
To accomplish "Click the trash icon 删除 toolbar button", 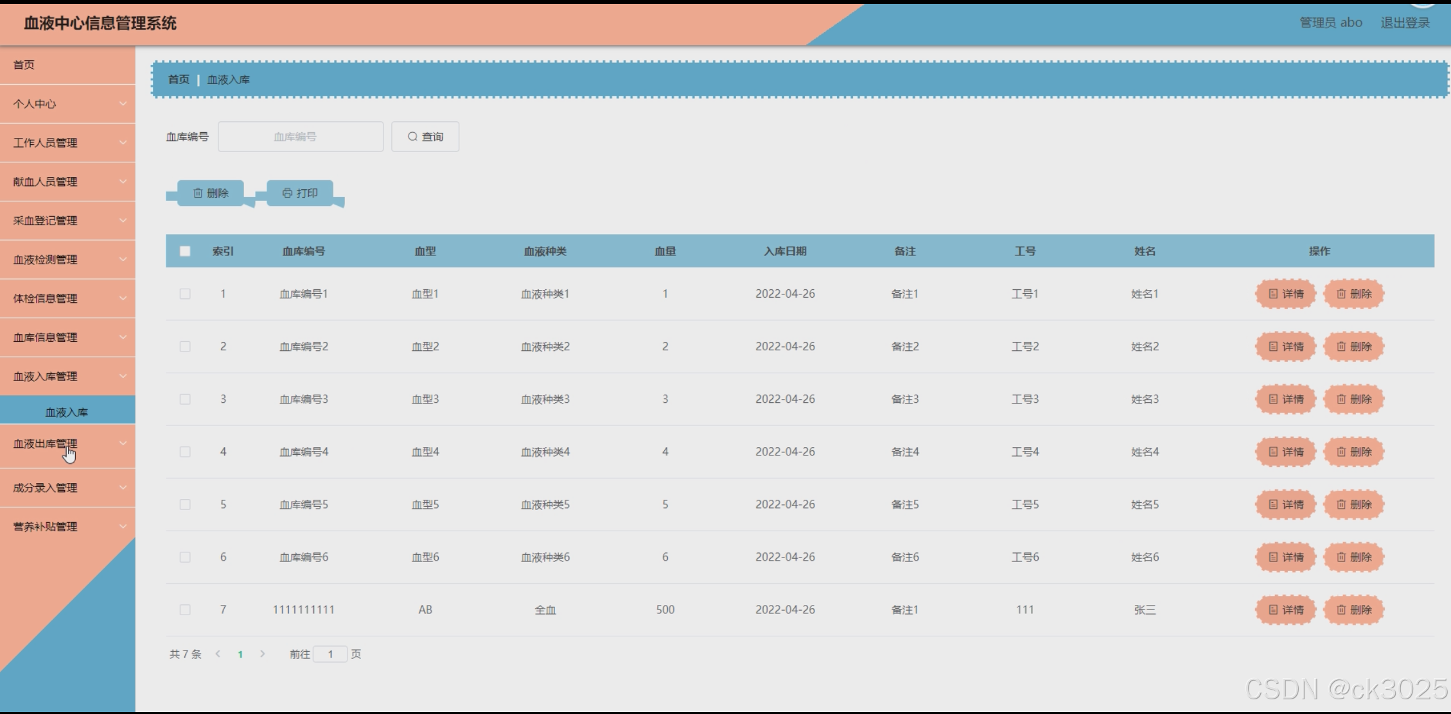I will 211,193.
